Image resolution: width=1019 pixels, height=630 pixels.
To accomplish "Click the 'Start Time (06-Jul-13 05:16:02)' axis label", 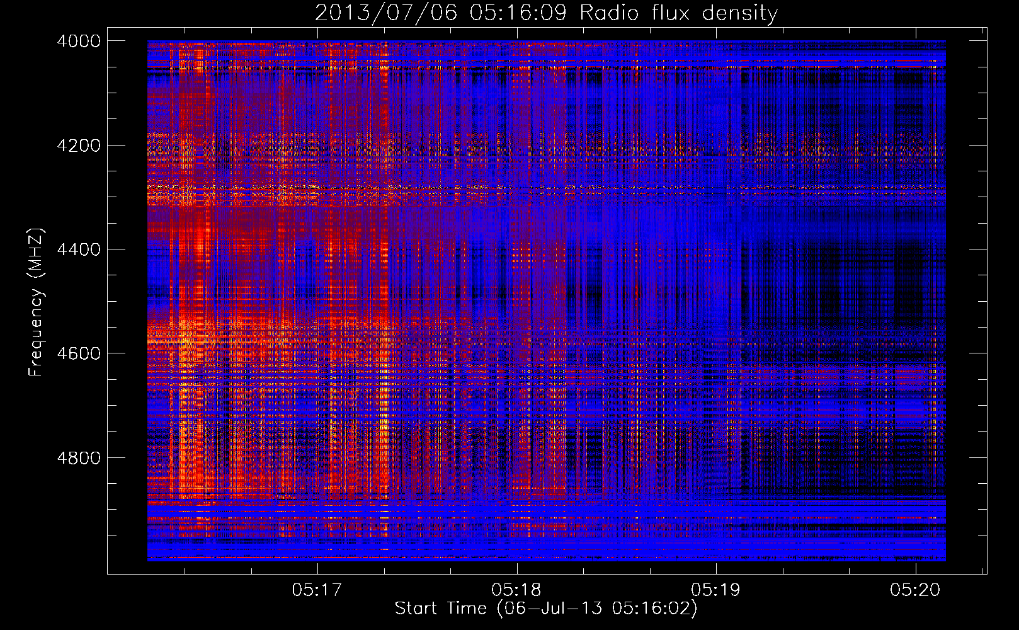I will pos(546,609).
